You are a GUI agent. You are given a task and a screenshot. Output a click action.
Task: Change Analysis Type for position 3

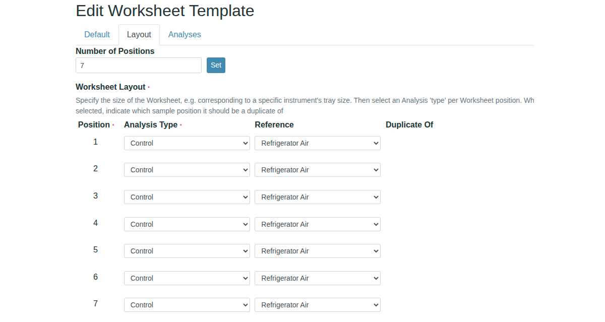tap(187, 197)
